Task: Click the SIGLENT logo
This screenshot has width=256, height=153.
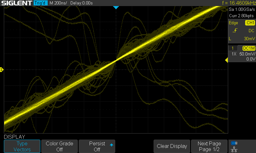Action: (x=17, y=3)
